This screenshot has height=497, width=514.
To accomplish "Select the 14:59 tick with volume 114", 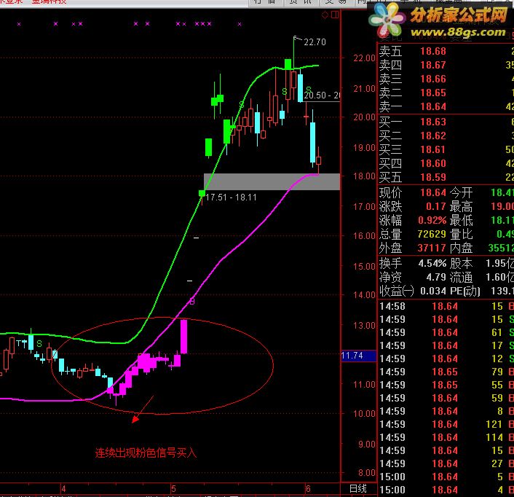I will 446,437.
